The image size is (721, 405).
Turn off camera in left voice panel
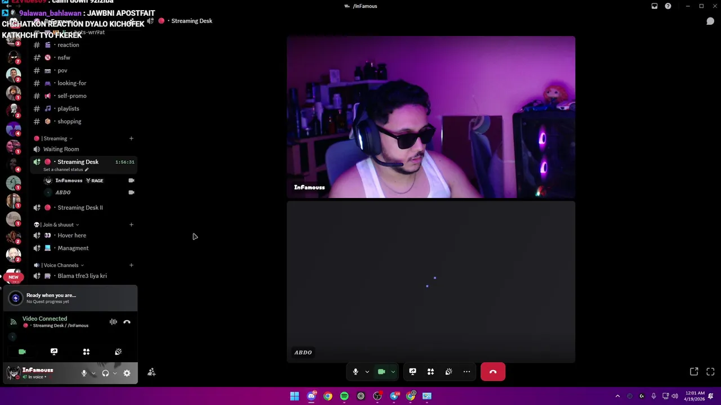tap(22, 352)
